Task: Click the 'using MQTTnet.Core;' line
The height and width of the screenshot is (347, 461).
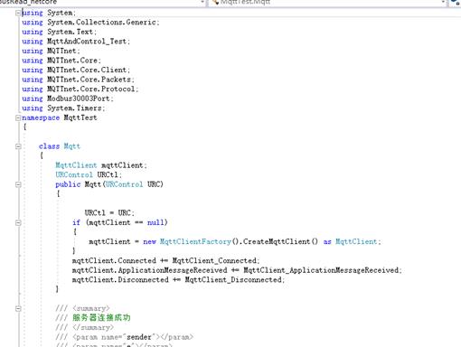Action: 61,61
